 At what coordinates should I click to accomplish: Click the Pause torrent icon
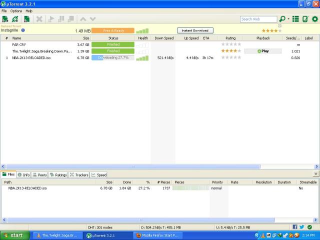(x=61, y=19)
